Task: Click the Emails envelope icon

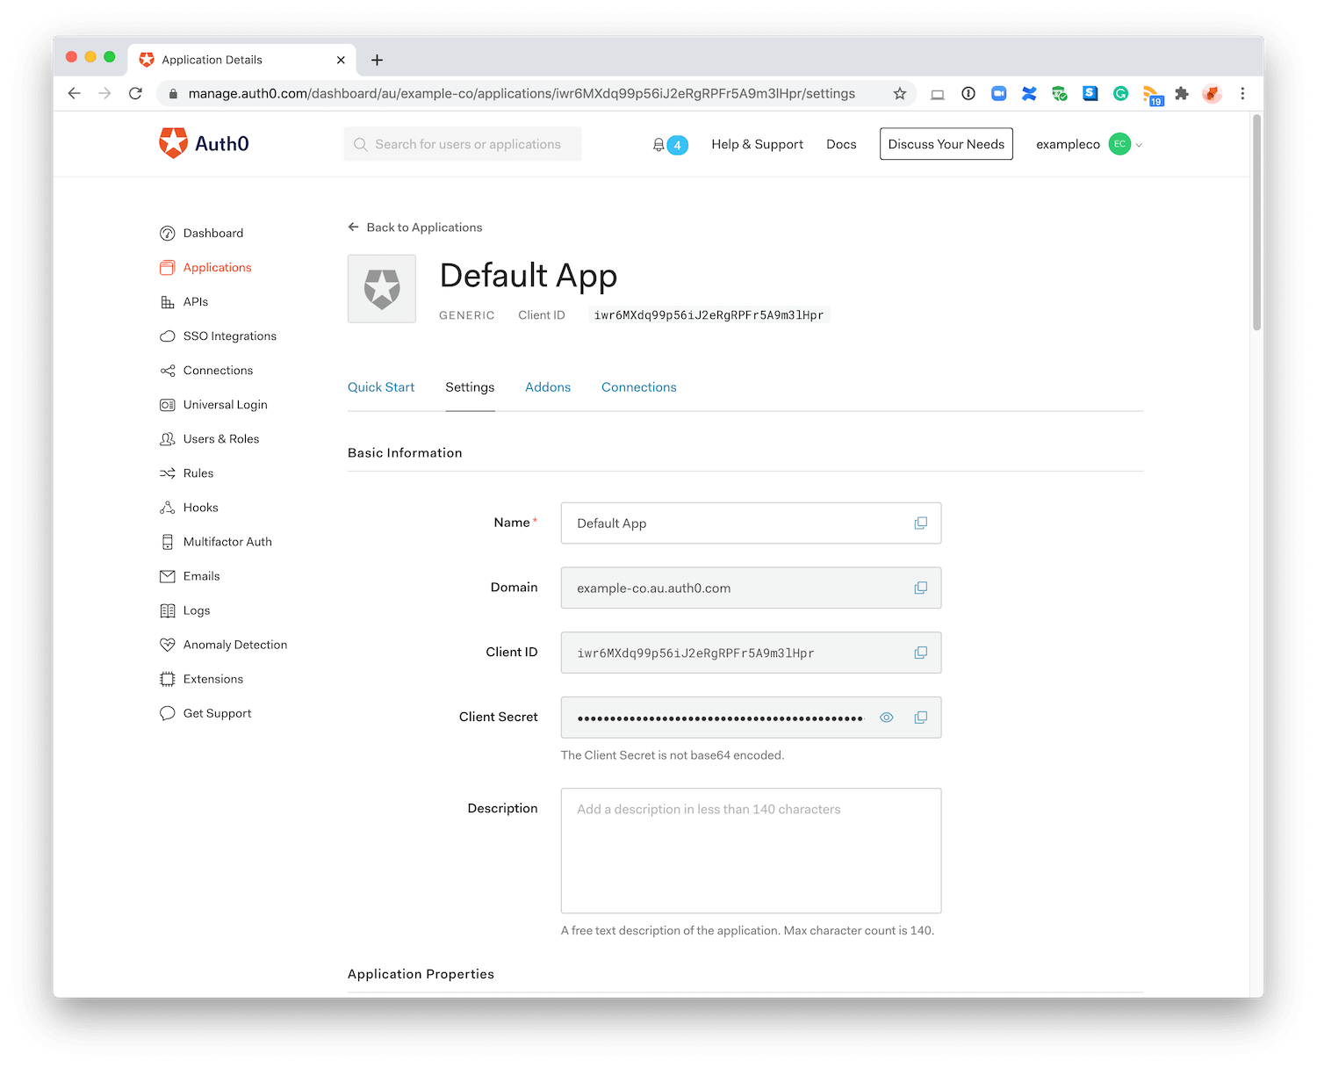Action: point(168,576)
